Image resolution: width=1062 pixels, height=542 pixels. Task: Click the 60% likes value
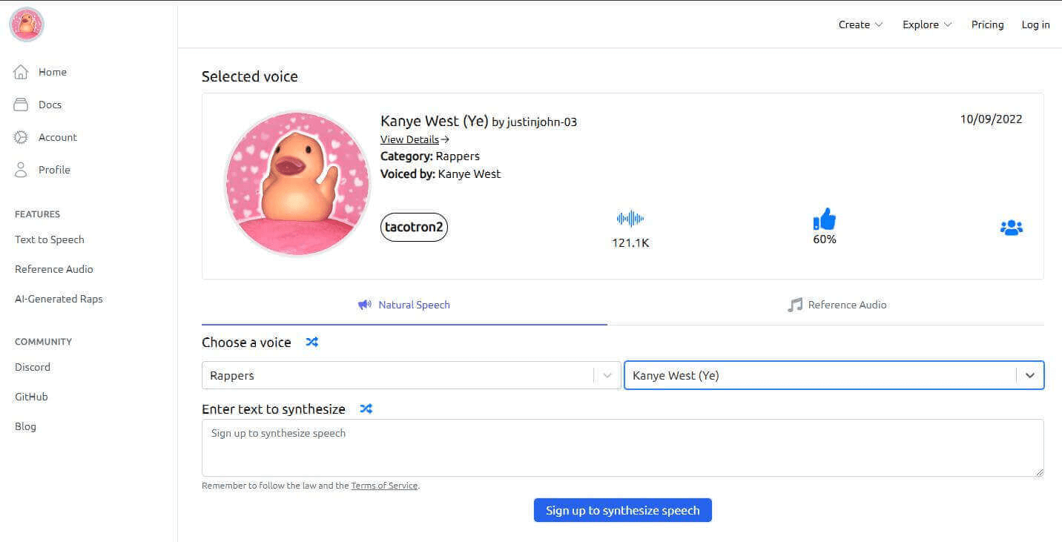pyautogui.click(x=825, y=239)
